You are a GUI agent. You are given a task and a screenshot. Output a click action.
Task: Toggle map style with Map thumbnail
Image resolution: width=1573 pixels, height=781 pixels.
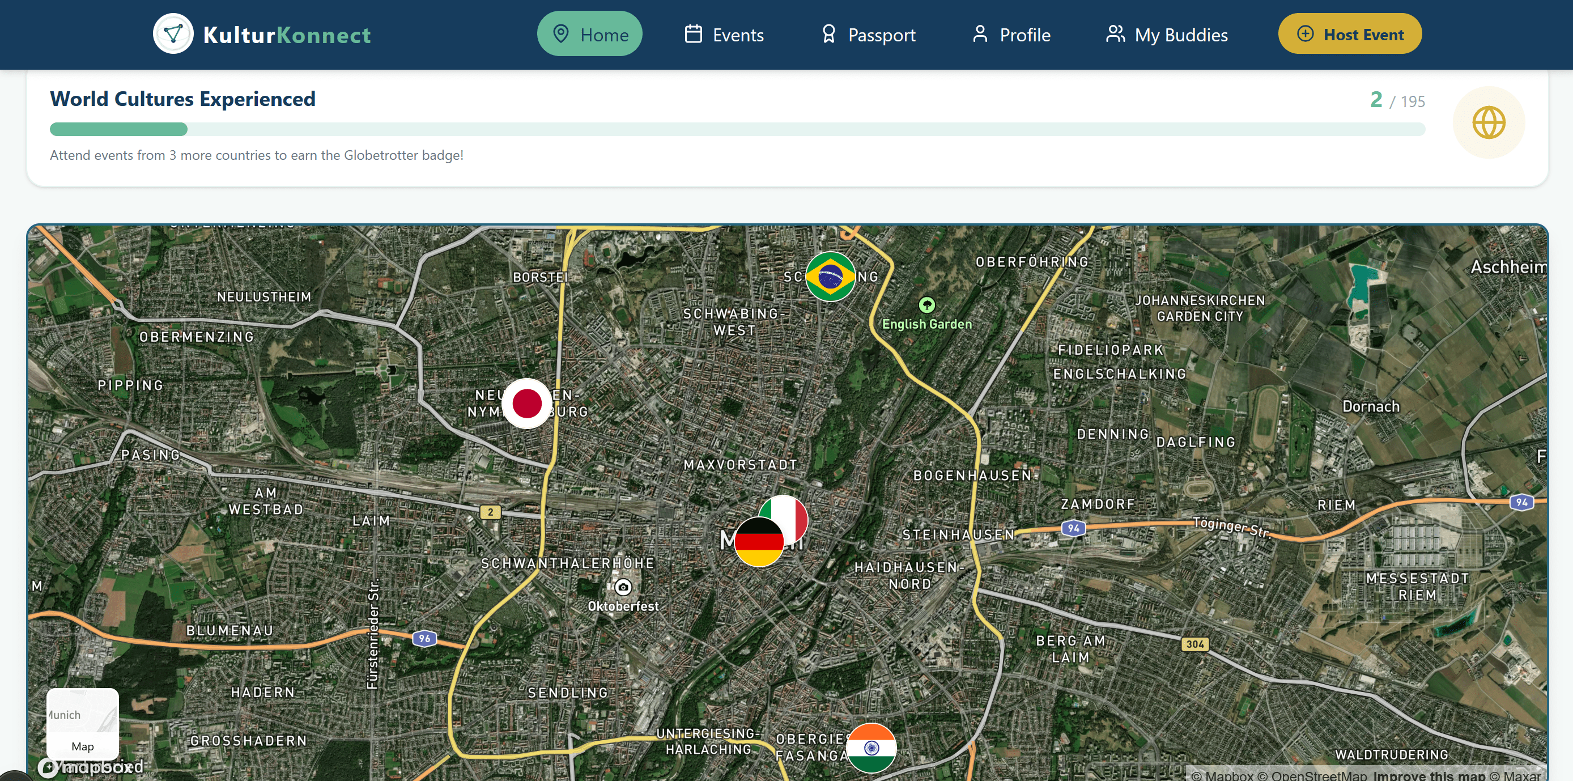point(82,723)
